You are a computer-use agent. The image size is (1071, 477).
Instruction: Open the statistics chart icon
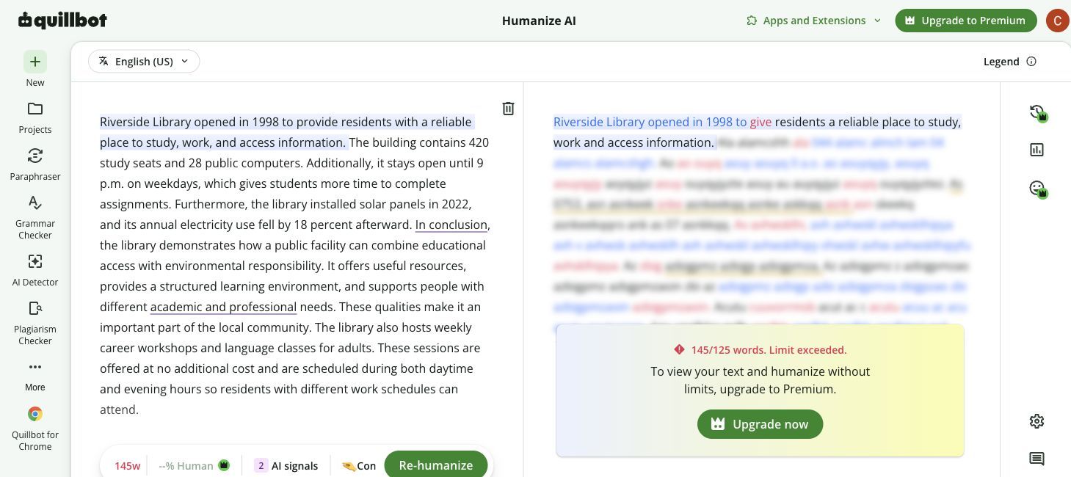(1036, 150)
